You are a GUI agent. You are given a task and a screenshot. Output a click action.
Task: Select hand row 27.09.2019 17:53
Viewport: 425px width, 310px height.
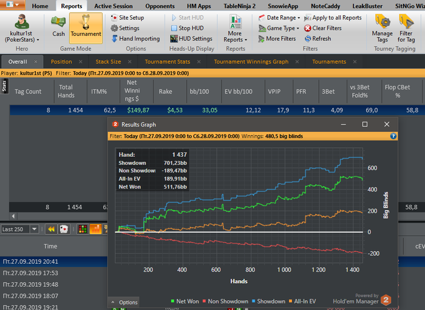(x=53, y=273)
